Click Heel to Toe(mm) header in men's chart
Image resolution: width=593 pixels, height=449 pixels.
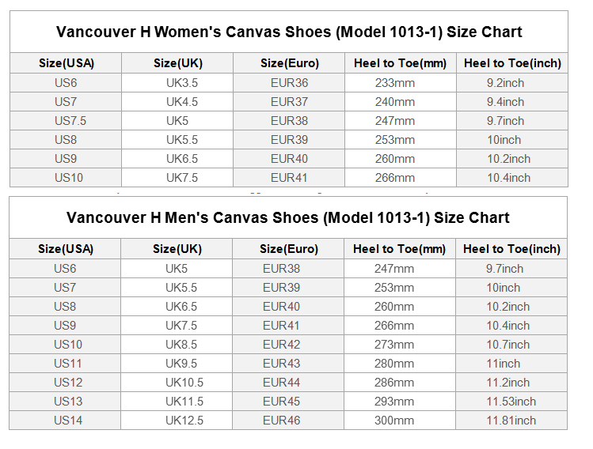(400, 249)
